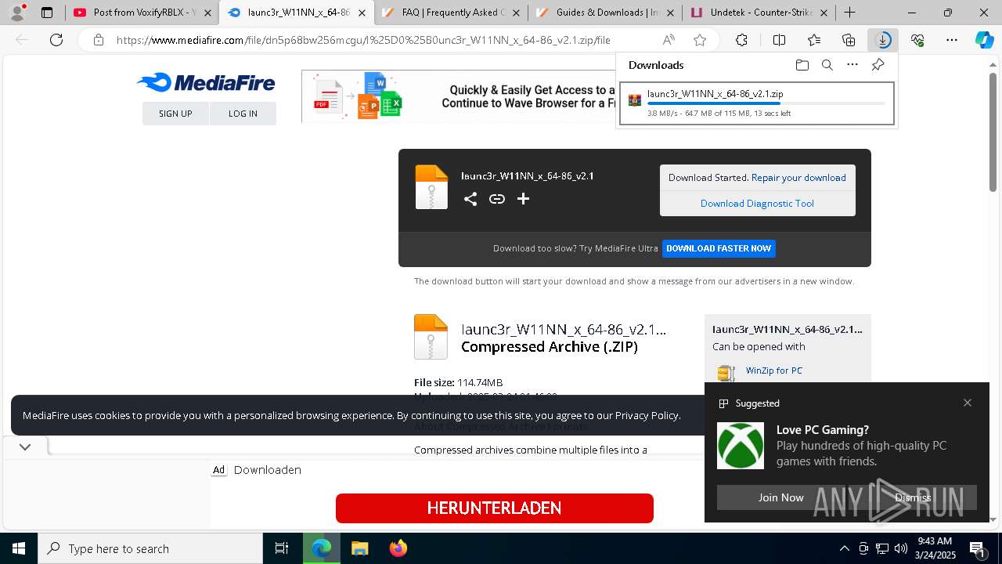
Task: Open the volume control in system tray
Action: (x=900, y=548)
